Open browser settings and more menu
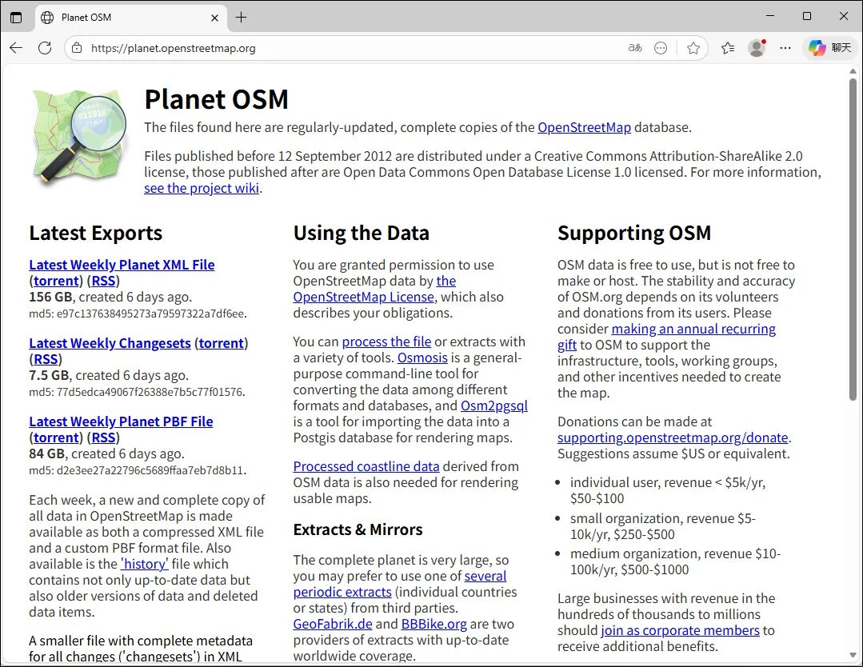This screenshot has width=863, height=667. 785,48
